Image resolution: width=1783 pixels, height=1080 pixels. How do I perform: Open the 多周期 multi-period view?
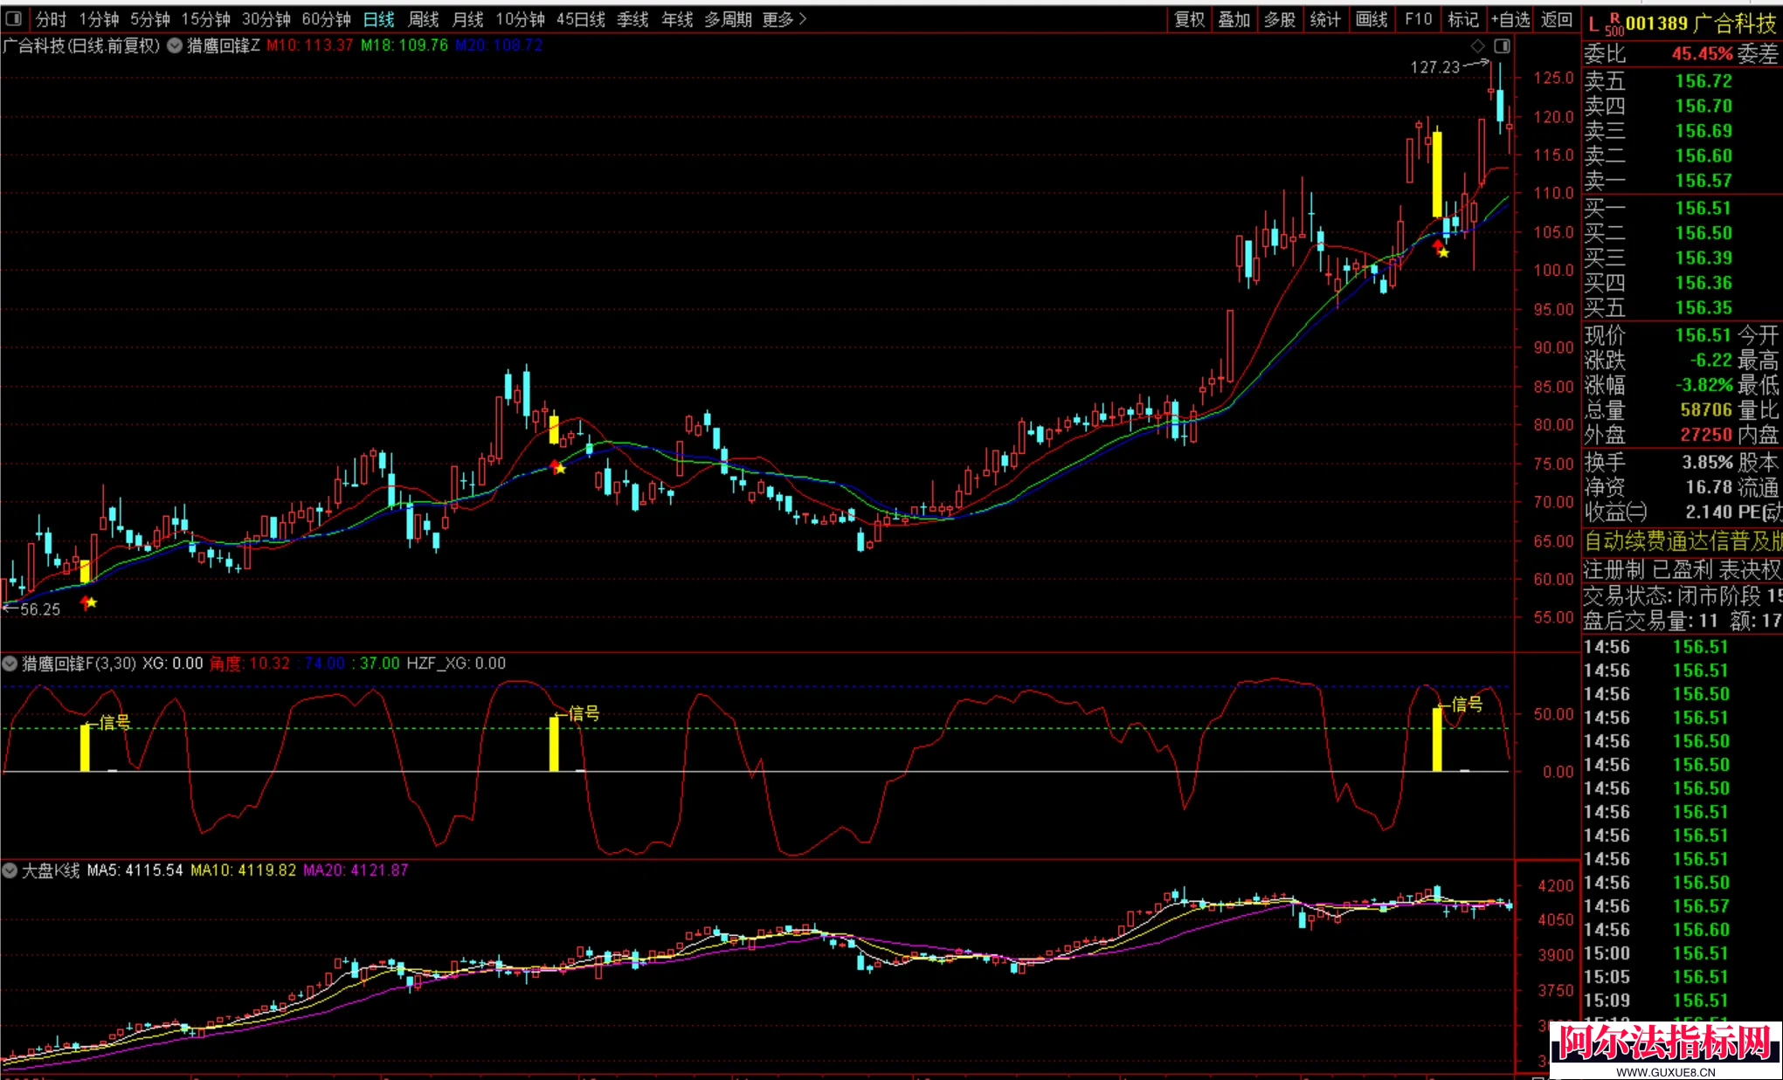tap(728, 19)
